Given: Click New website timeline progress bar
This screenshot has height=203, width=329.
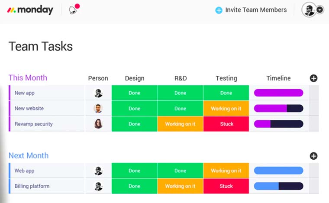Looking at the screenshot, I should click(278, 109).
